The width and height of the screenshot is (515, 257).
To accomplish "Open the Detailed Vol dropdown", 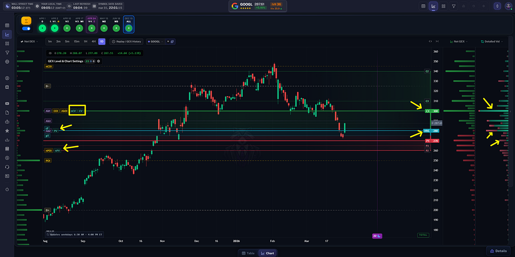I will (493, 42).
